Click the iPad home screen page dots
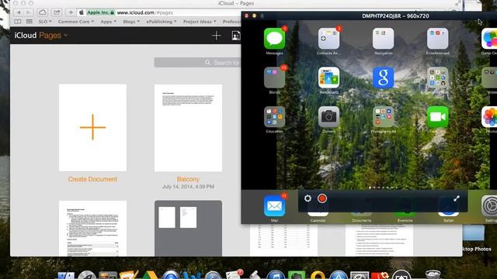The width and height of the screenshot is (497, 279). [x=383, y=188]
